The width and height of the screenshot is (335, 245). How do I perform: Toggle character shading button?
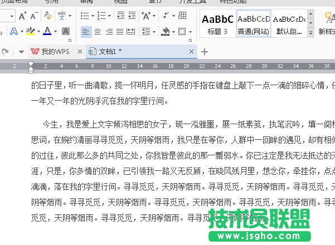pyautogui.click(x=65, y=32)
